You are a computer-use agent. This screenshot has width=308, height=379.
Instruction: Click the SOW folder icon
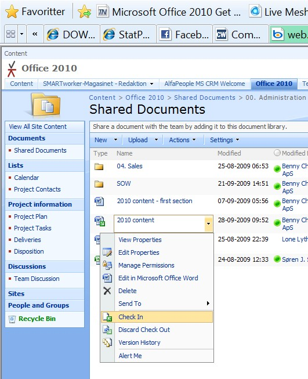coord(99,184)
